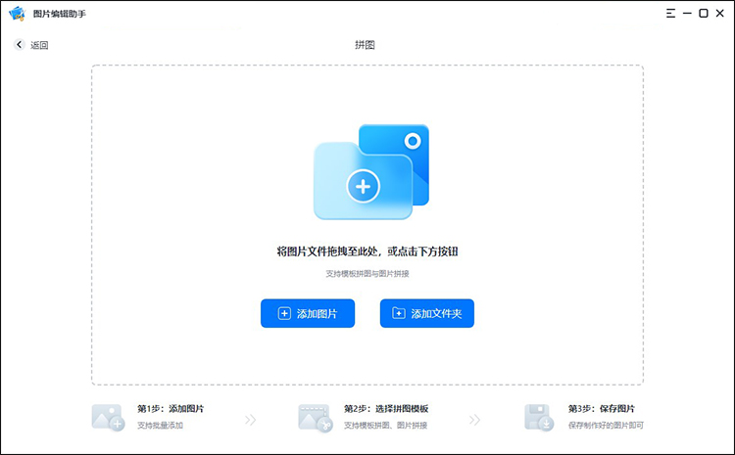The width and height of the screenshot is (735, 455).
Task: Click the 第3步：保存图片 label
Action: [602, 409]
